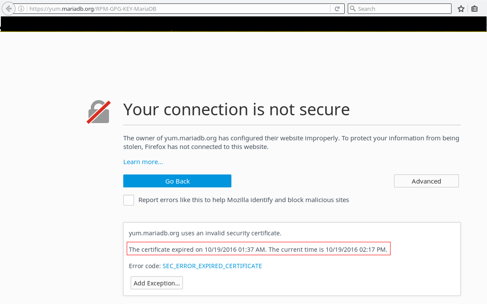Screen dimensions: 487x304
Task: Expand the Advanced details button
Action: click(x=426, y=181)
